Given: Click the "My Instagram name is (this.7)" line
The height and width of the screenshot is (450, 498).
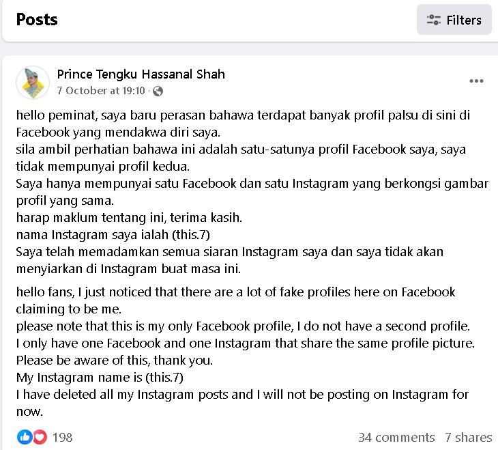Looking at the screenshot, I should click(100, 377).
